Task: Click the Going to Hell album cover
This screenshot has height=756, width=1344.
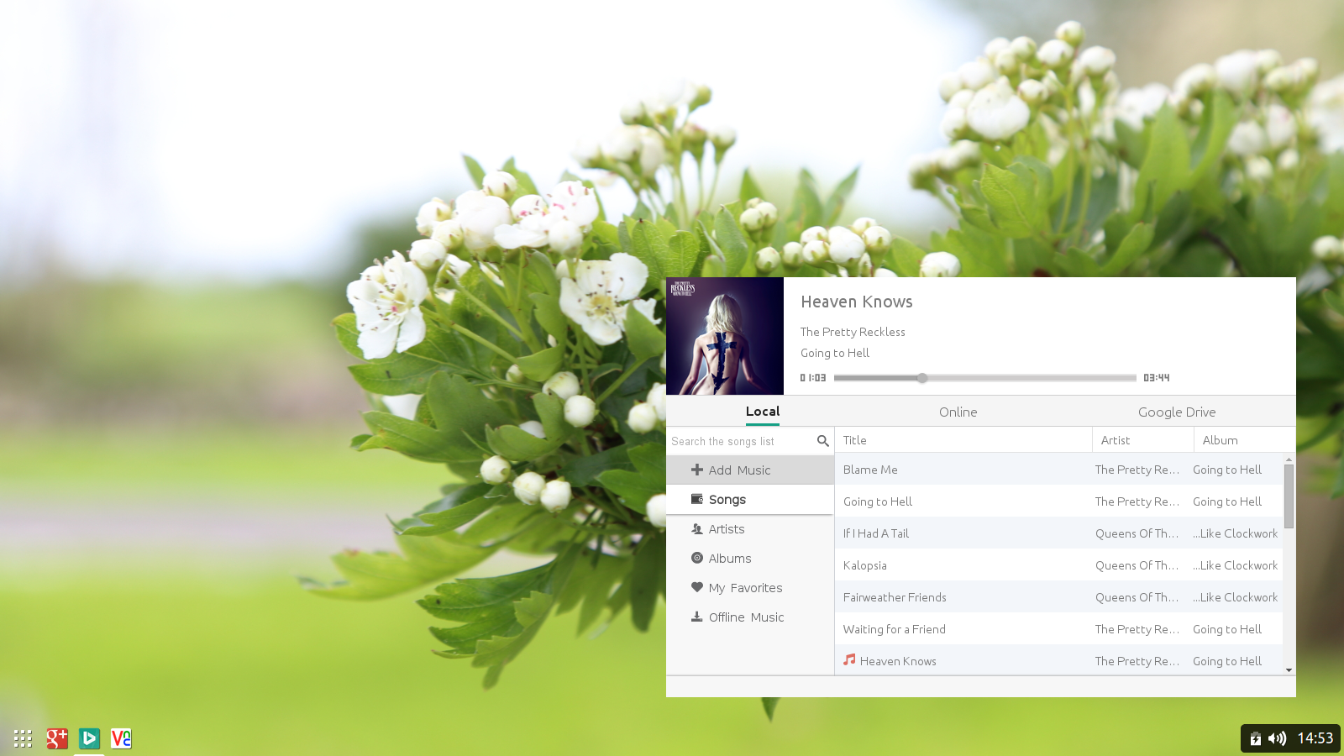Action: [x=725, y=336]
